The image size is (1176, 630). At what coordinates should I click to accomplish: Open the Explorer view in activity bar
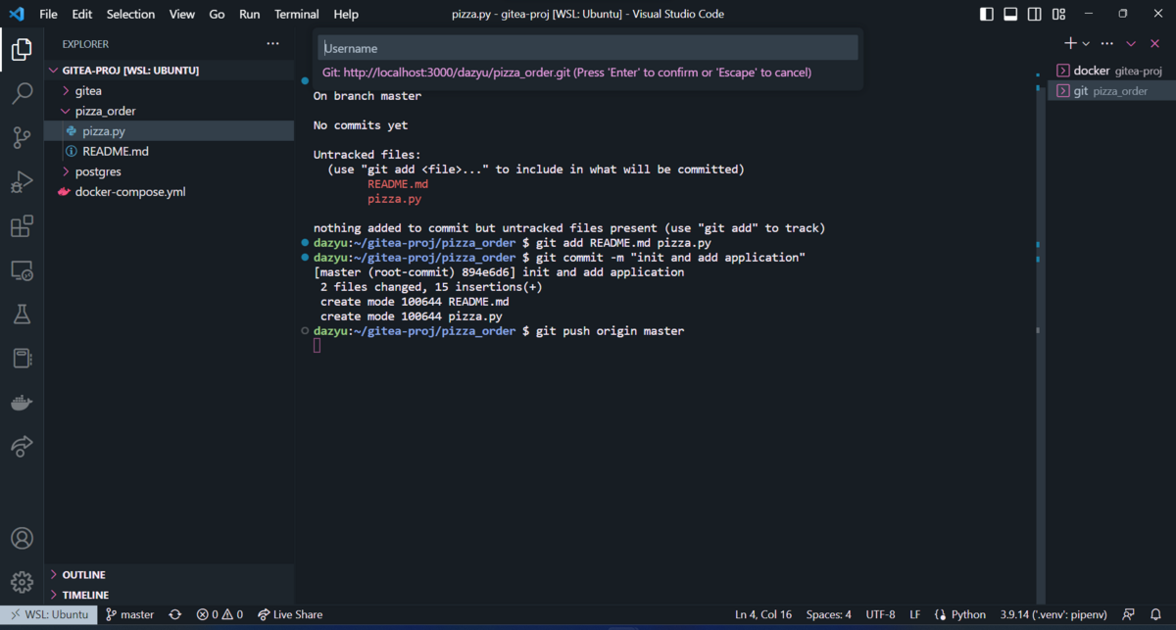[x=22, y=49]
